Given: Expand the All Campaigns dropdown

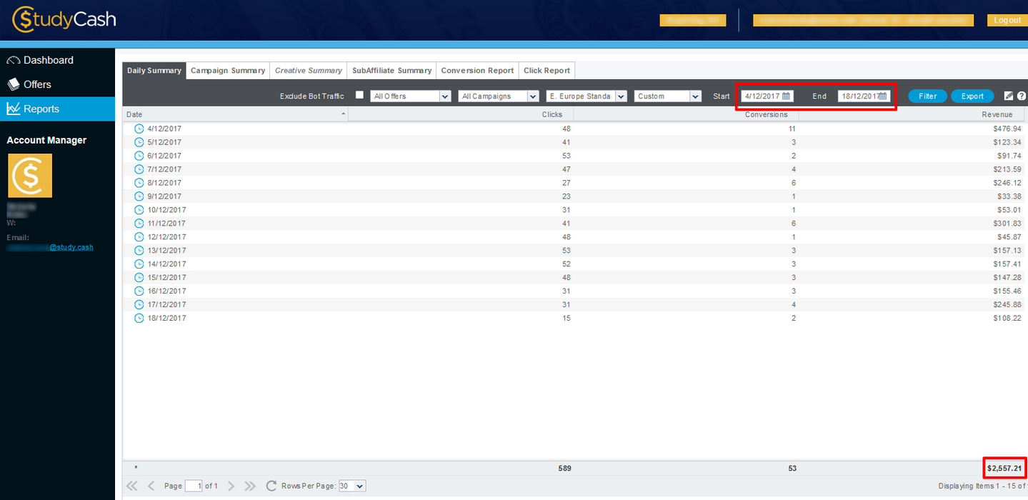Looking at the screenshot, I should [x=532, y=96].
